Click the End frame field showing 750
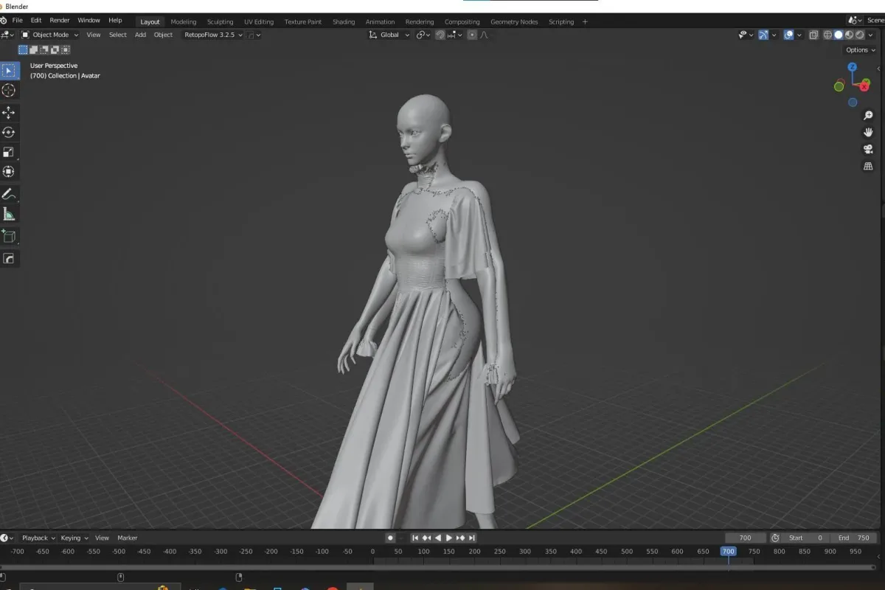Image resolution: width=885 pixels, height=590 pixels. [853, 538]
